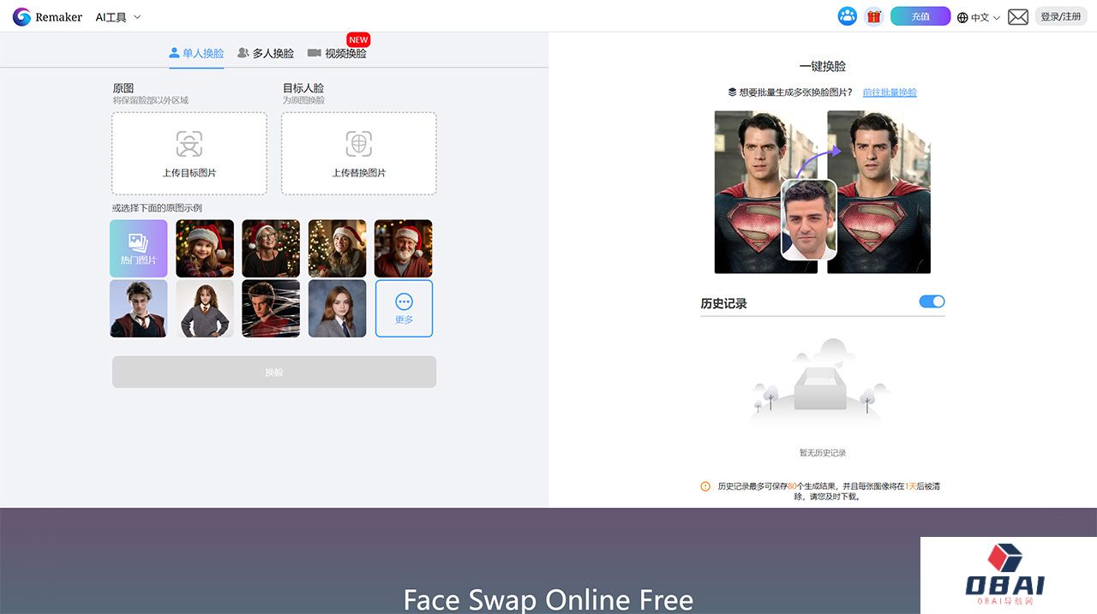Select the woman in blazer portrait sample

(337, 308)
